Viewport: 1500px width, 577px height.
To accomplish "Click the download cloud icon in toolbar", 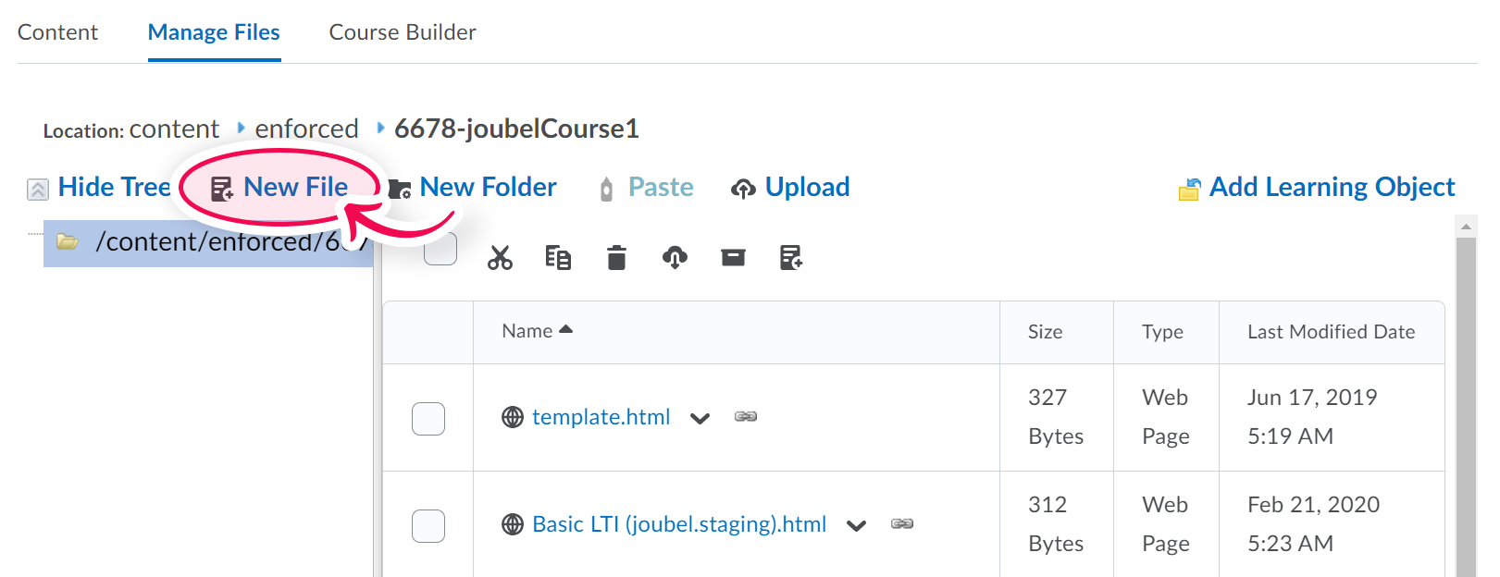I will 675,258.
